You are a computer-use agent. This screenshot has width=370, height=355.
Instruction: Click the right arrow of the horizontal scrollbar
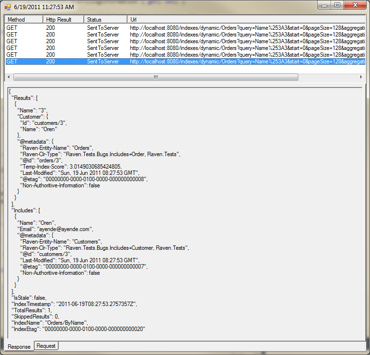click(x=361, y=77)
